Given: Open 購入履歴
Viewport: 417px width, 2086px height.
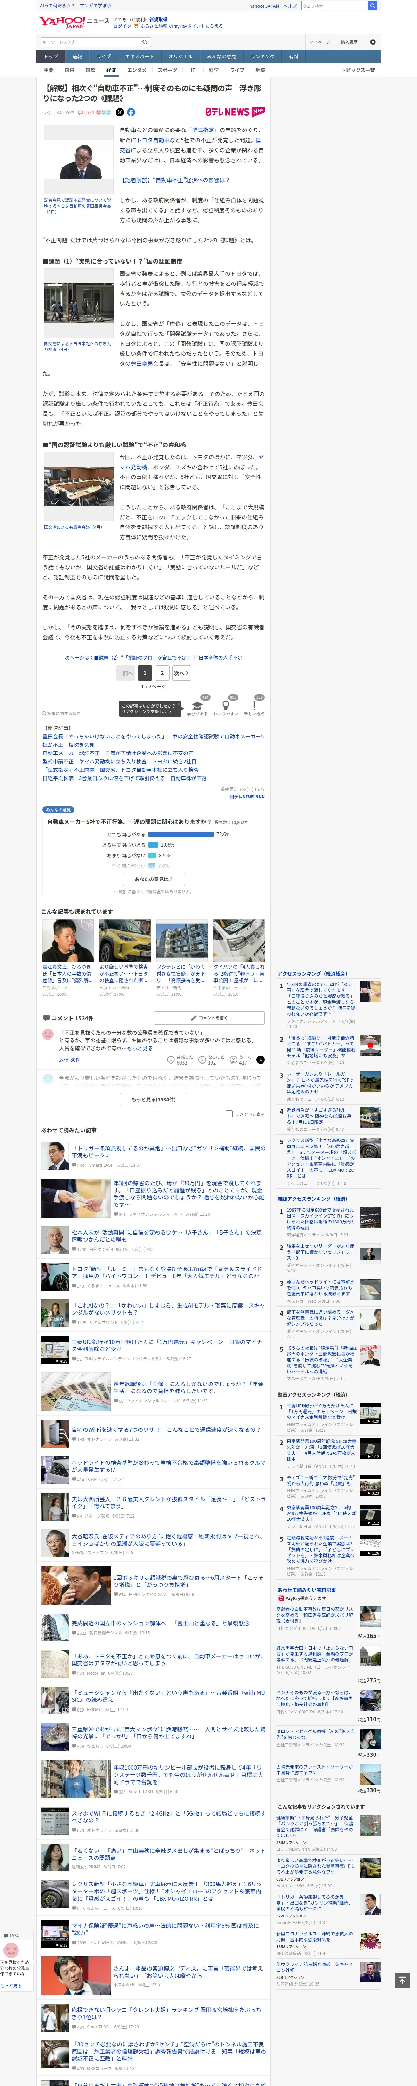Looking at the screenshot, I should (349, 42).
